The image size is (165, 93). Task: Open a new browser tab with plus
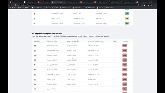151,2
